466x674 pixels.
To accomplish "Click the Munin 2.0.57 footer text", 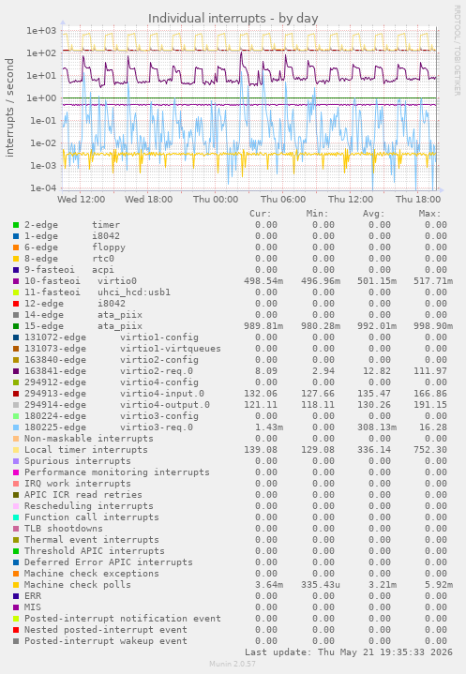I will [233, 664].
